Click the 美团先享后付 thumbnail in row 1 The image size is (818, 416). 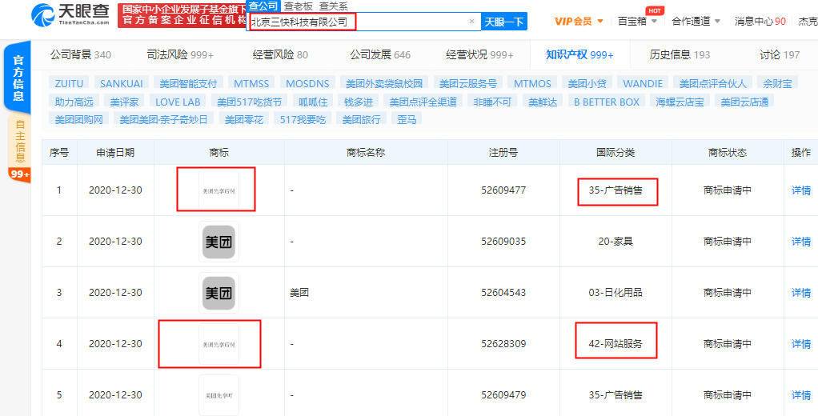pos(219,190)
